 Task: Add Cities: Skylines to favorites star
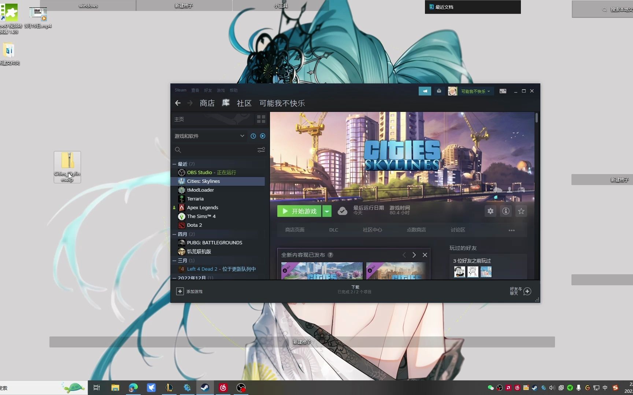521,211
